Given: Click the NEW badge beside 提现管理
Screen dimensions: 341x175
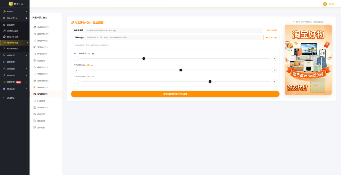Looking at the screenshot, I should pos(19,82).
